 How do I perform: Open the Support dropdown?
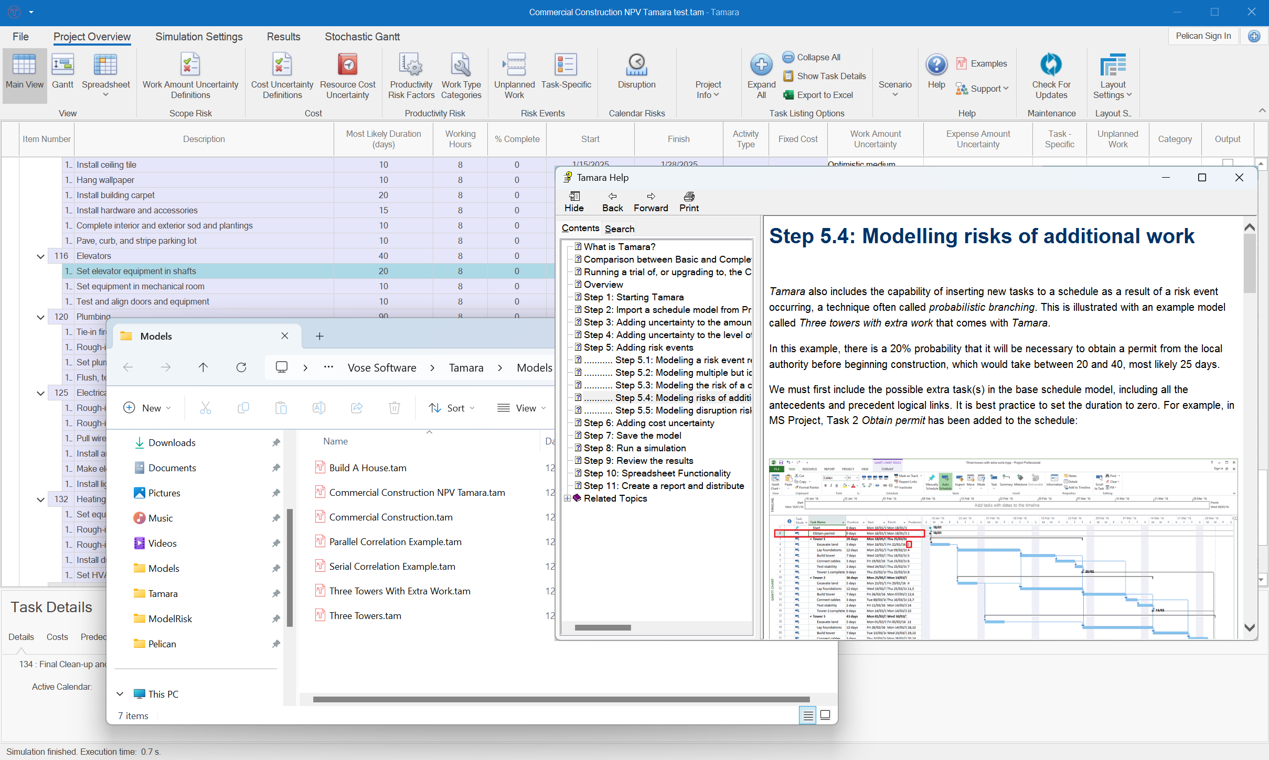pos(983,89)
